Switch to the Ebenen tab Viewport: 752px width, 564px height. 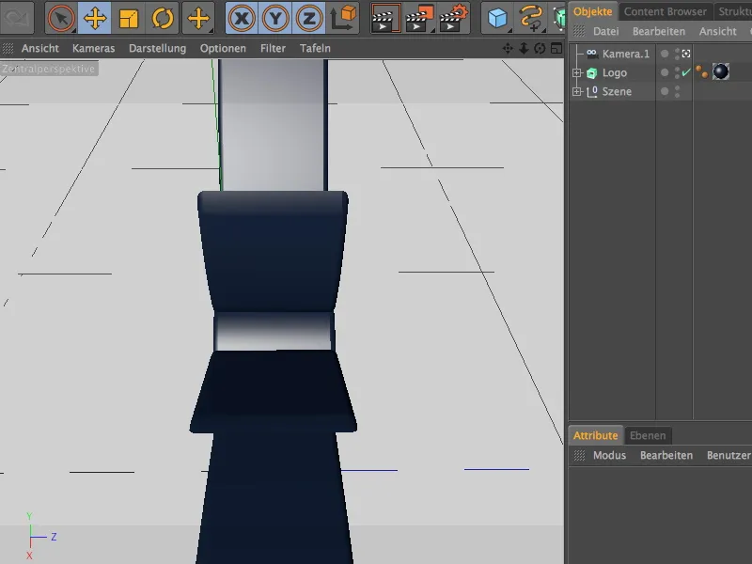[648, 435]
